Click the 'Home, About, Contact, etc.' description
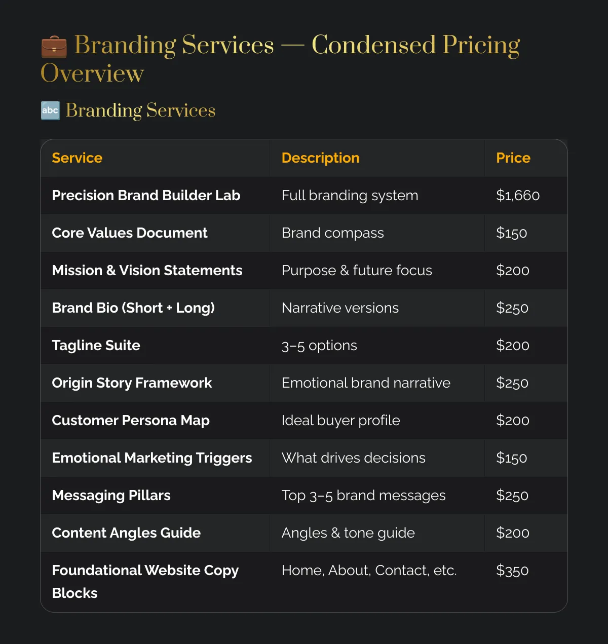Viewport: 608px width, 644px height. click(x=369, y=571)
